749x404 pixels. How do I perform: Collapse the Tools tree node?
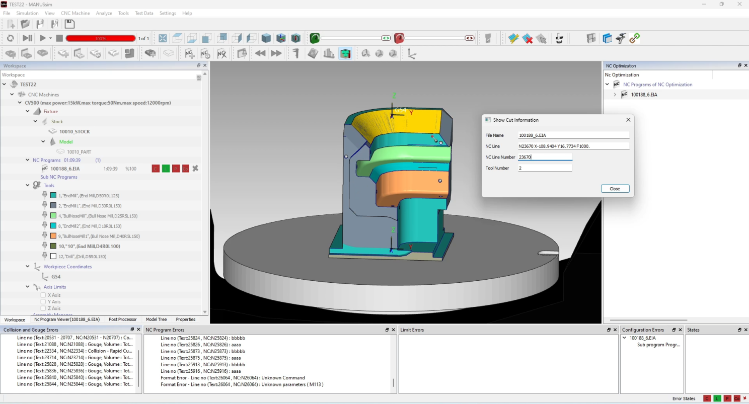point(28,185)
